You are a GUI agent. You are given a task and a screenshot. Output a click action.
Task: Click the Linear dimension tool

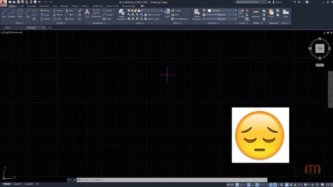[x=108, y=10]
